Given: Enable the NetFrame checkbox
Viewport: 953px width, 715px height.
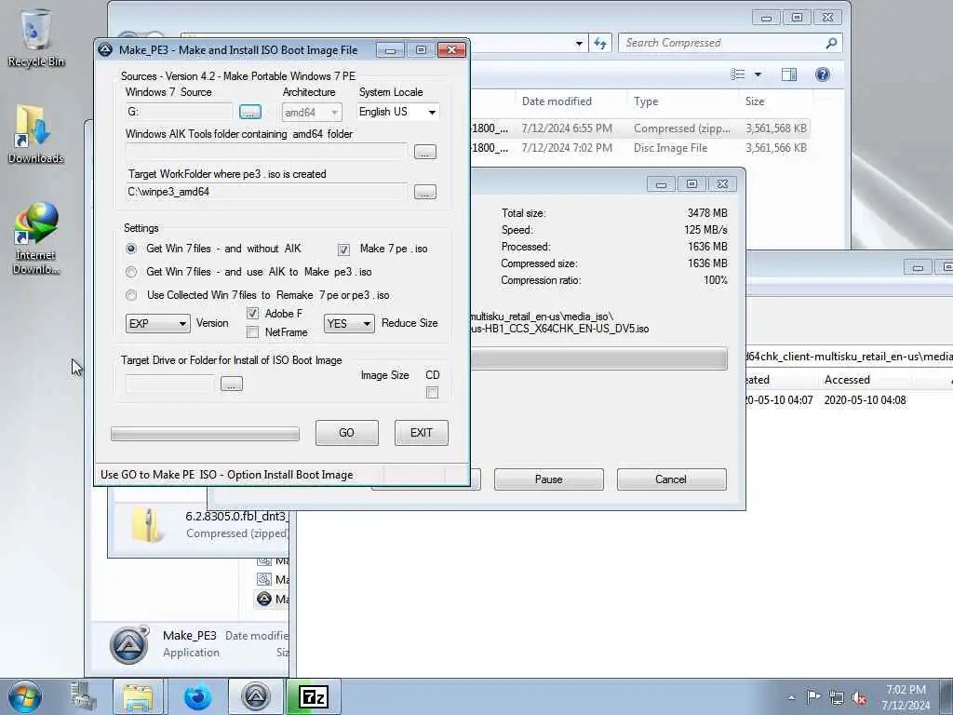Looking at the screenshot, I should (253, 332).
